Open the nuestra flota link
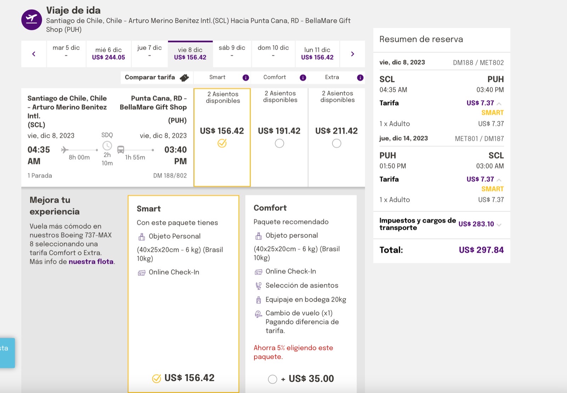The height and width of the screenshot is (393, 567). pos(91,262)
